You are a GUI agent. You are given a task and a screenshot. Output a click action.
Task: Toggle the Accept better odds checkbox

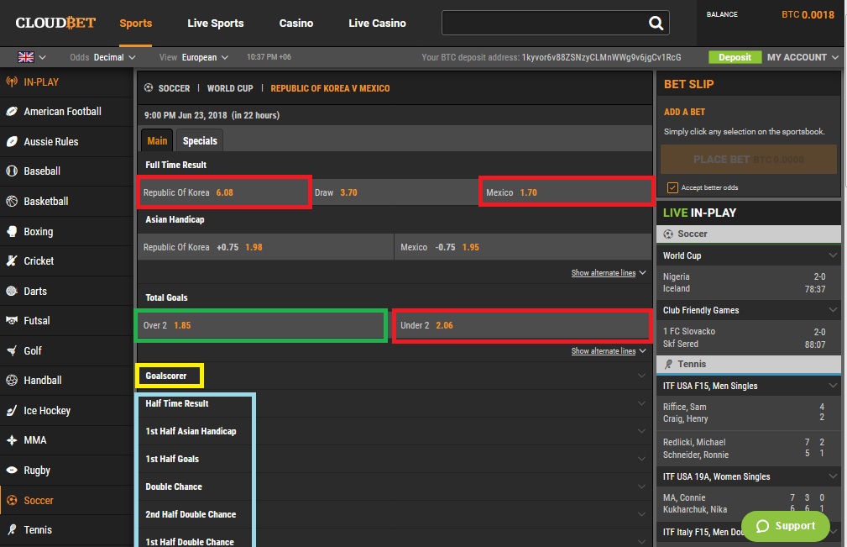point(672,187)
